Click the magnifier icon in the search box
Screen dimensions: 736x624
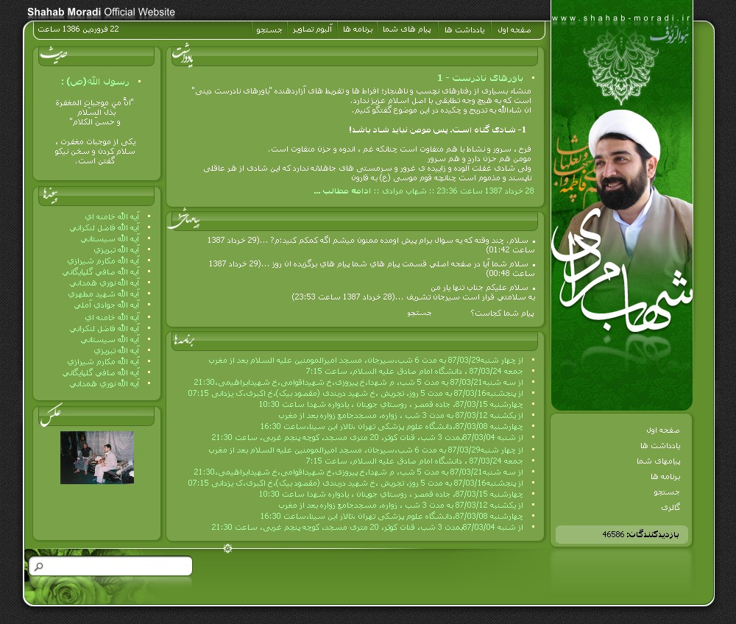[x=39, y=566]
